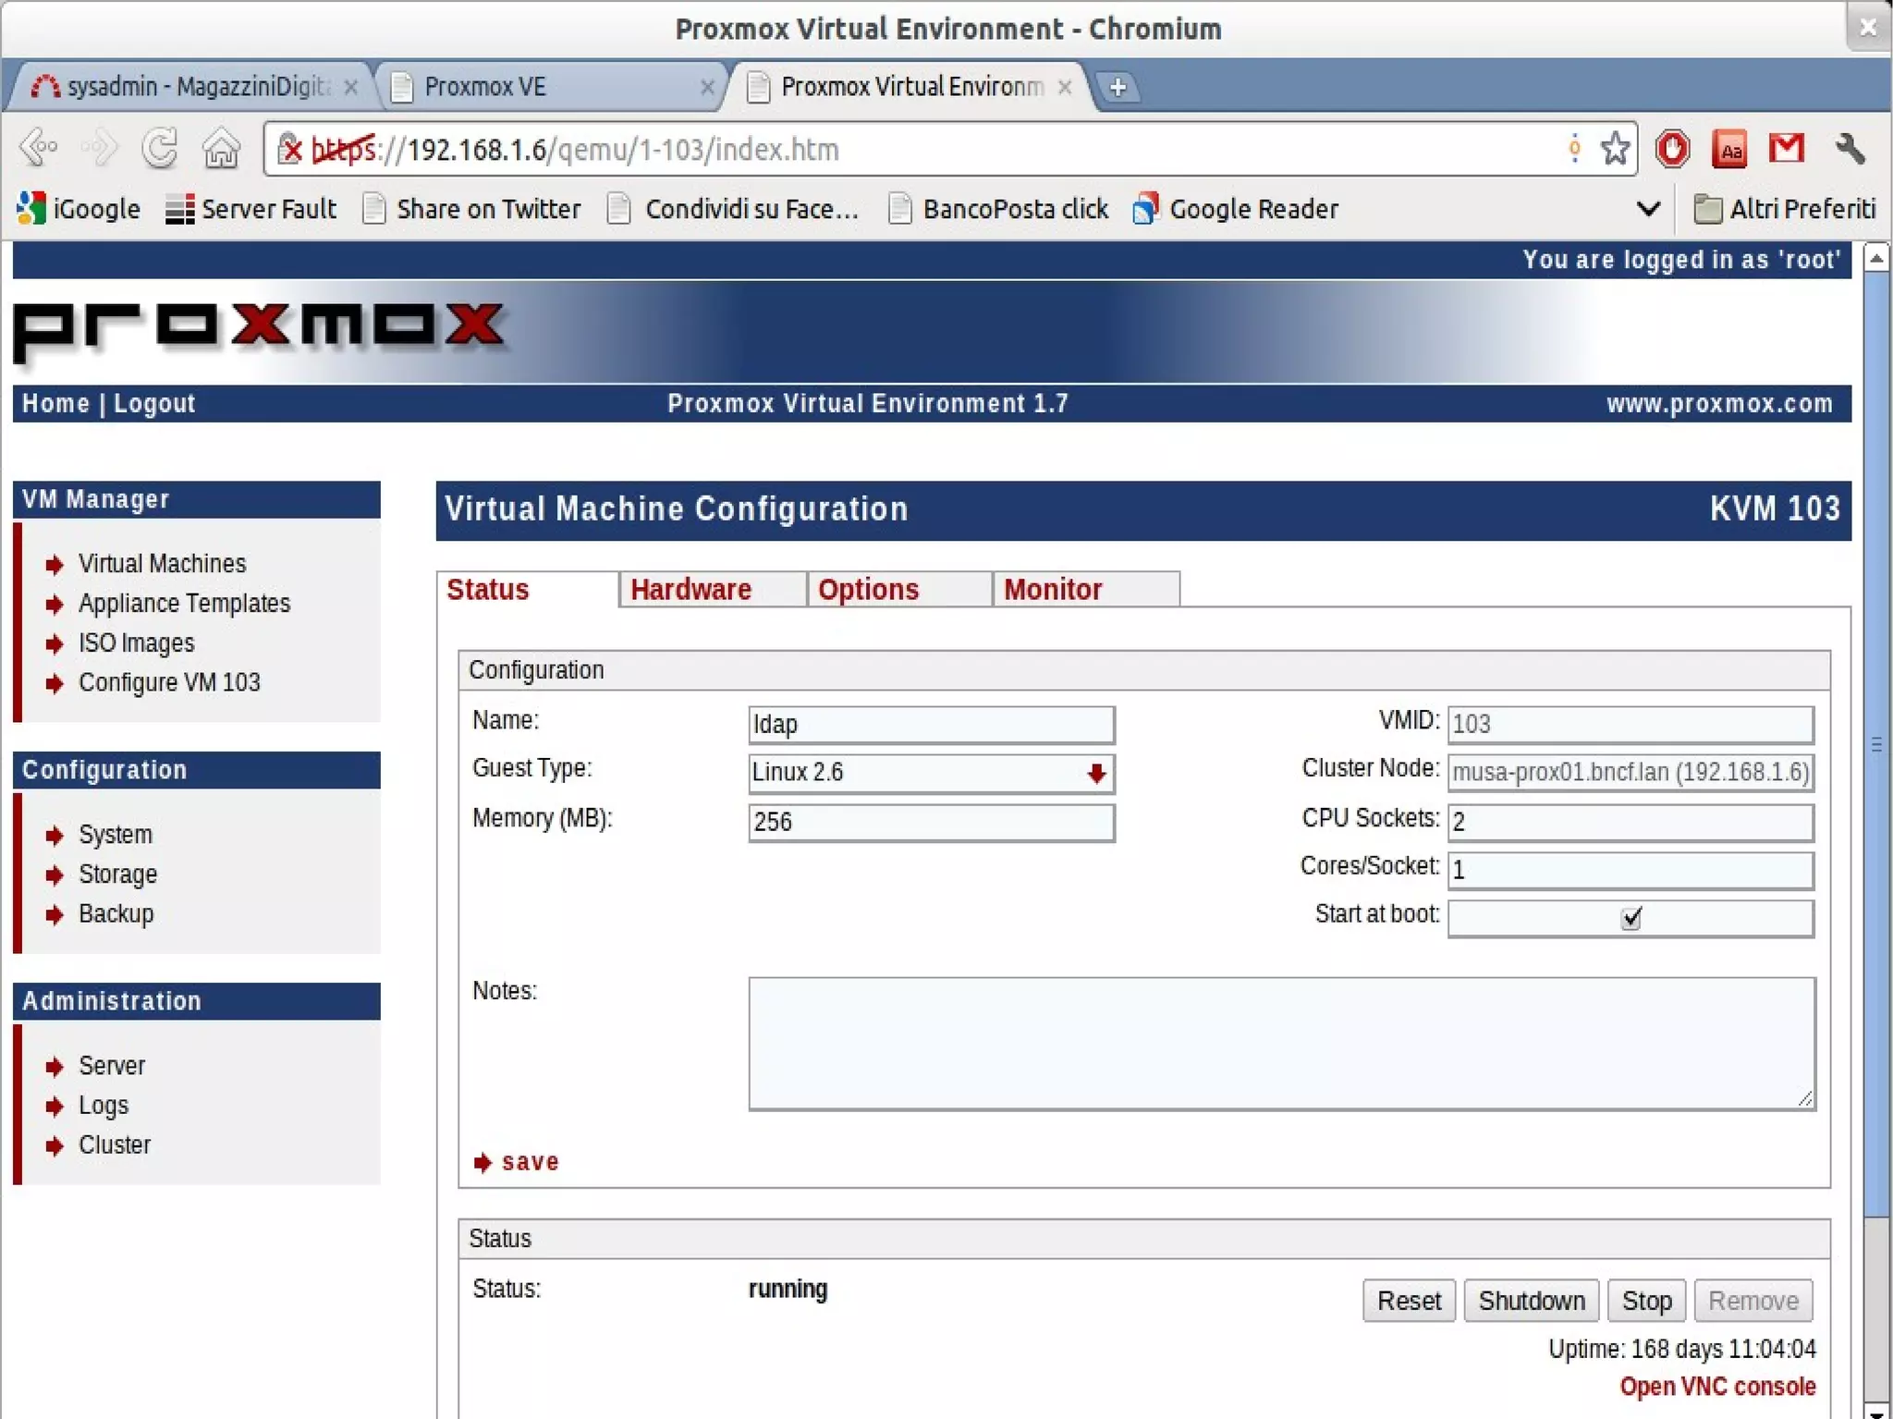
Task: Open the Altri Preferiti bookmarks folder
Action: (x=1784, y=209)
